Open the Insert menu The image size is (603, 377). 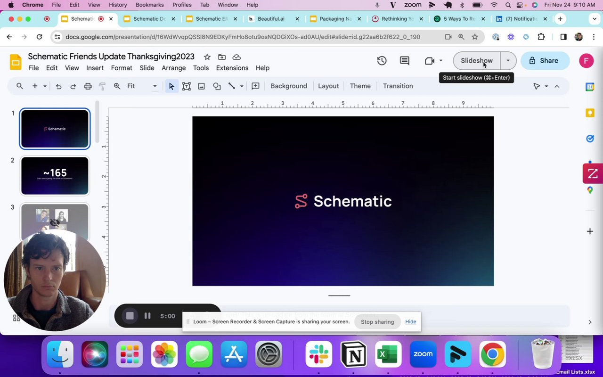[95, 68]
